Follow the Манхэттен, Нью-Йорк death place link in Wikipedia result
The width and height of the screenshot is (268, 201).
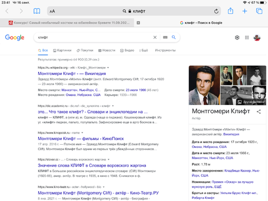click(81, 90)
